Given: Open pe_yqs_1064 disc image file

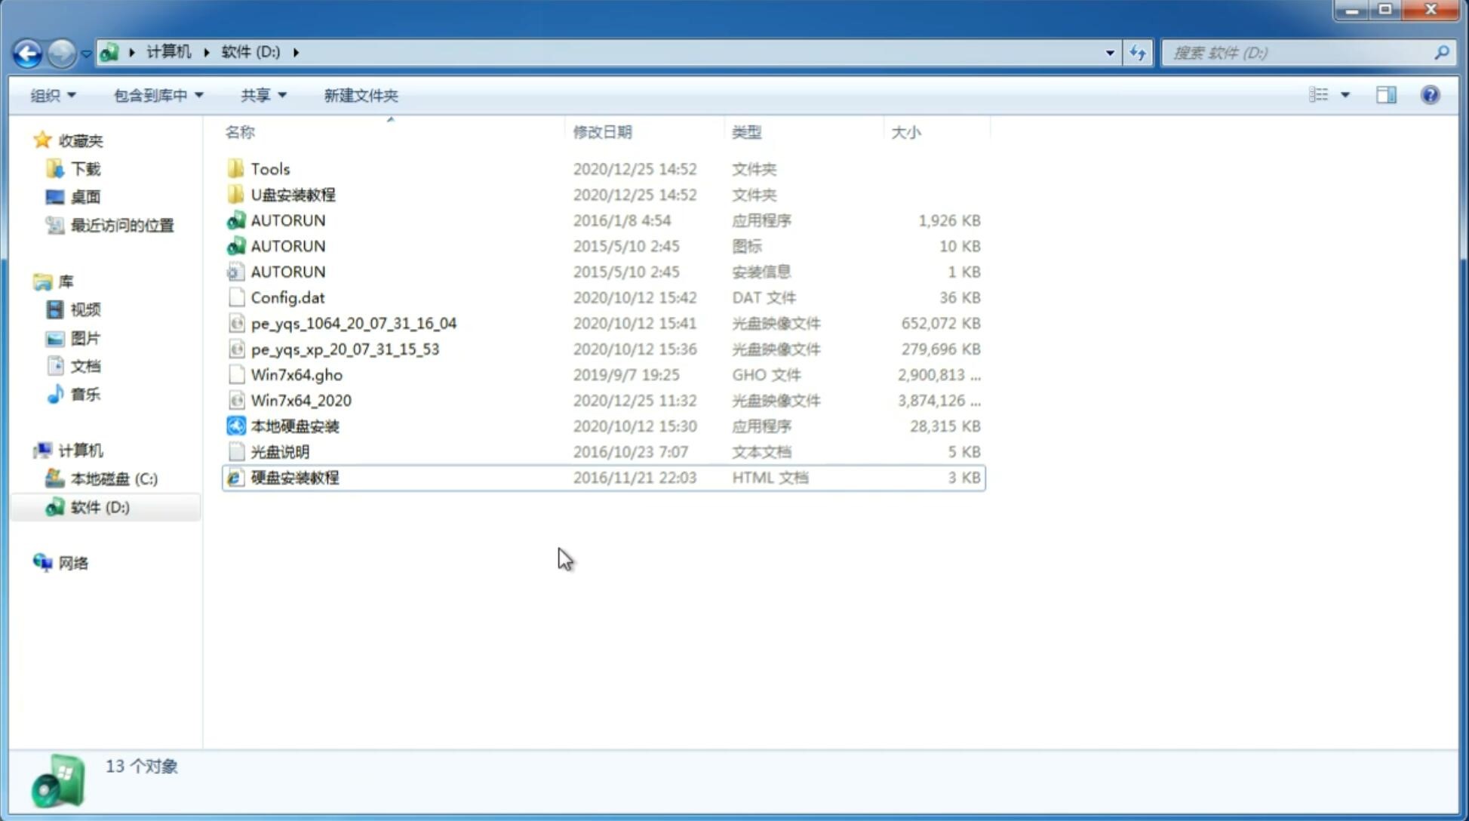Looking at the screenshot, I should 354,321.
